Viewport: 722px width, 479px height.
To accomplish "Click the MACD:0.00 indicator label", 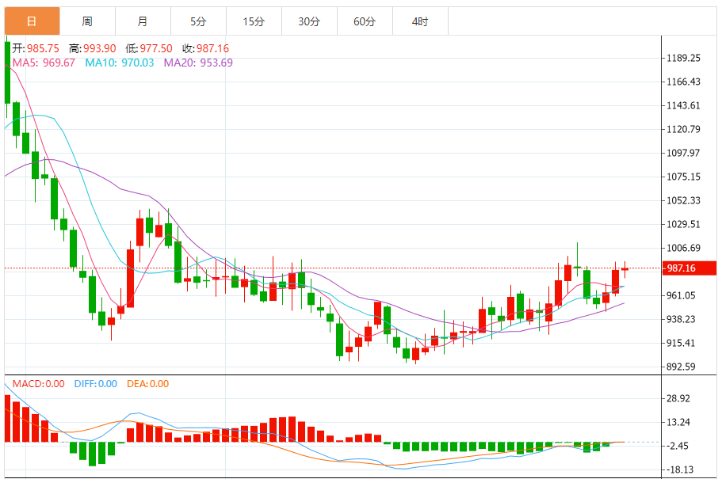I will tap(38, 384).
